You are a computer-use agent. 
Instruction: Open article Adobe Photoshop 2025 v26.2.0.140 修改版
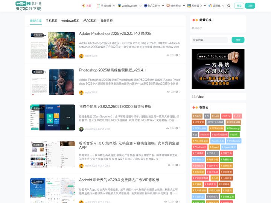(x=115, y=33)
